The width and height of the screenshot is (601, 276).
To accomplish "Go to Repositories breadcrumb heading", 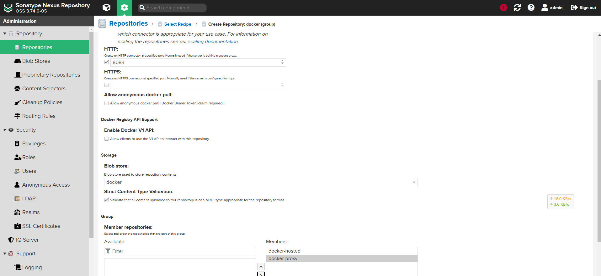I will pyautogui.click(x=128, y=23).
